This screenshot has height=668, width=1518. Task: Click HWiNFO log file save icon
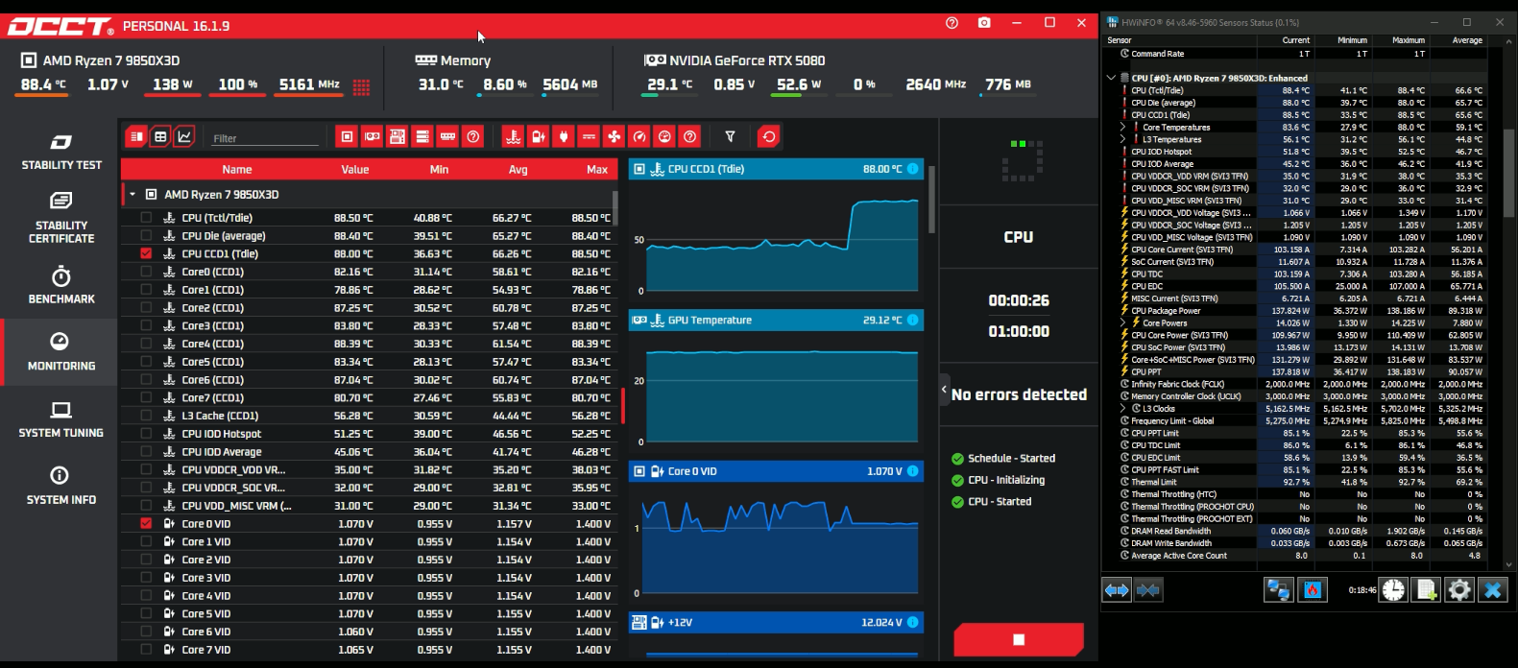click(x=1427, y=590)
